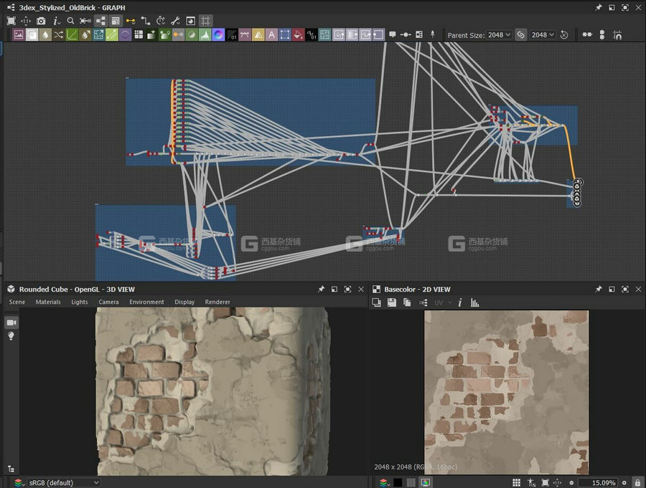Add a Sharpen node

pos(258,35)
